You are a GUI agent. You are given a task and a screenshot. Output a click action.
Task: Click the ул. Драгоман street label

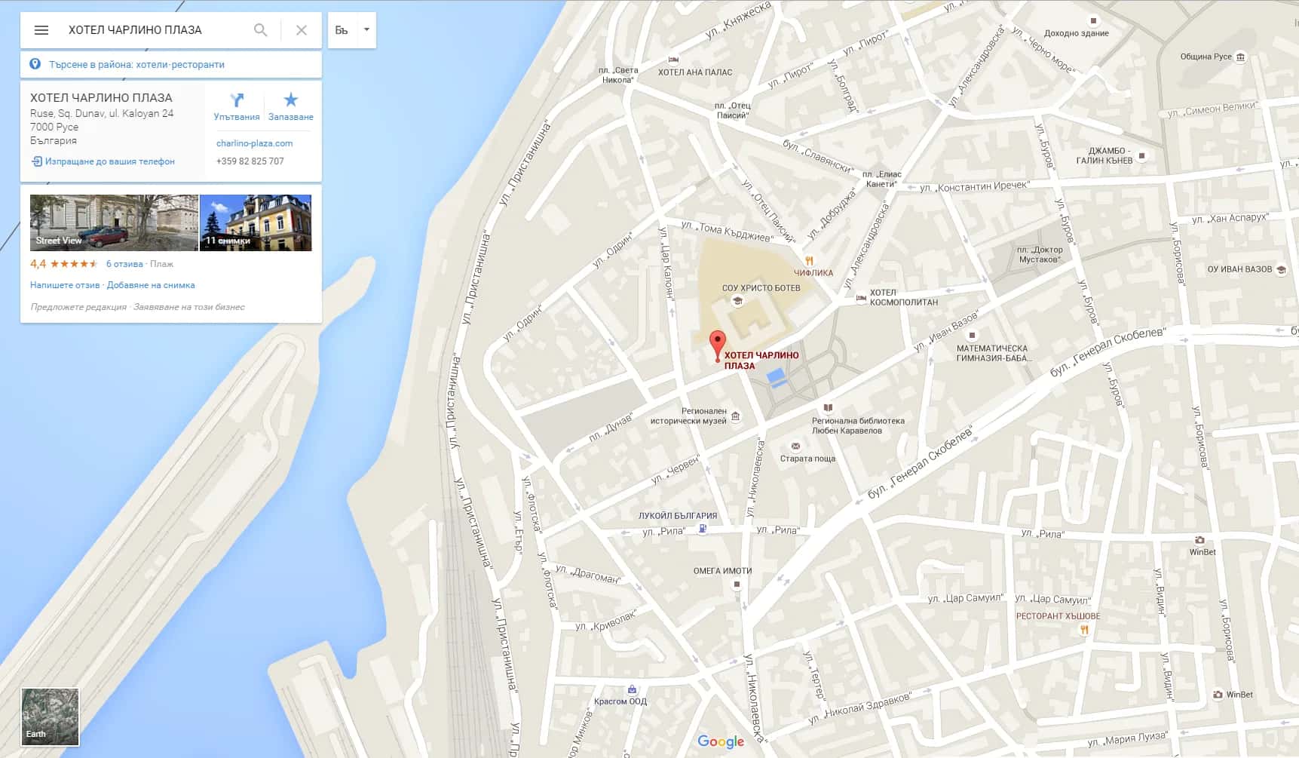click(588, 574)
